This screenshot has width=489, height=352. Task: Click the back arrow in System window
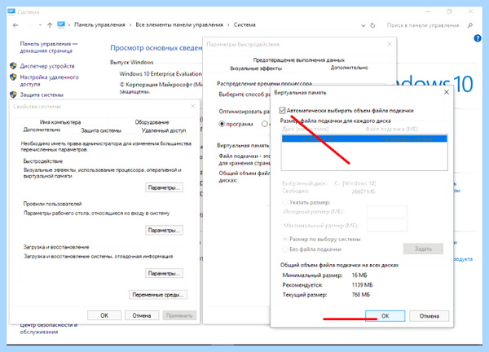[x=15, y=25]
